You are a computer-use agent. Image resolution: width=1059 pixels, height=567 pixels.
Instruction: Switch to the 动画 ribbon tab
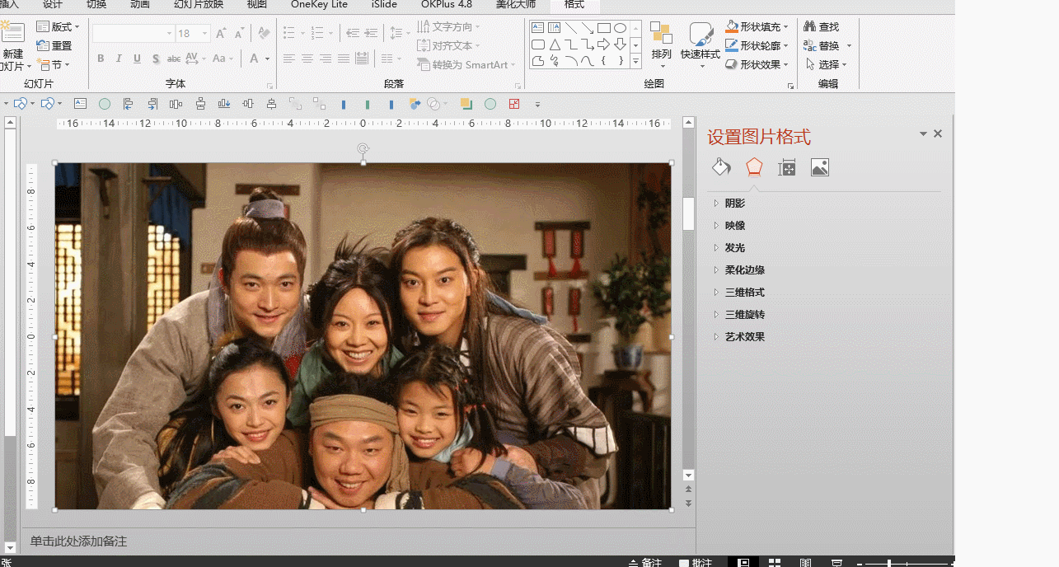[140, 5]
